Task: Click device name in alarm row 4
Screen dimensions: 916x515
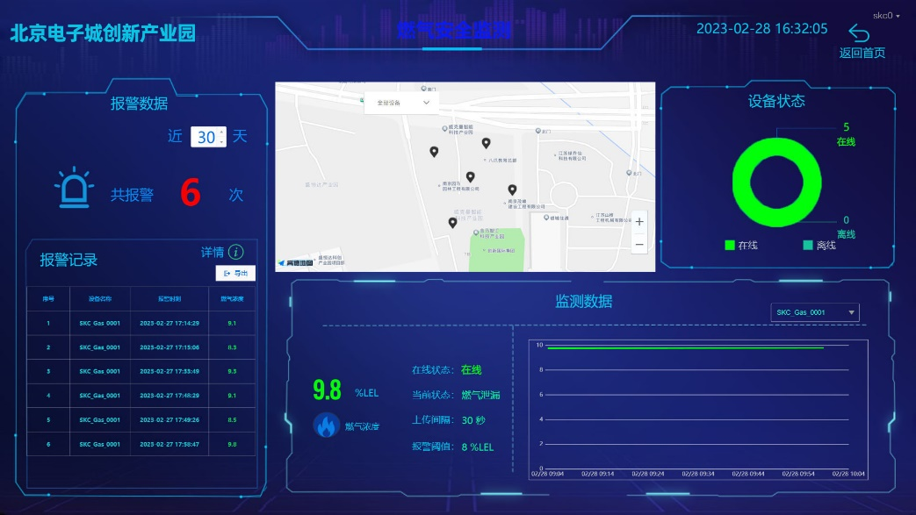Action: [x=100, y=396]
